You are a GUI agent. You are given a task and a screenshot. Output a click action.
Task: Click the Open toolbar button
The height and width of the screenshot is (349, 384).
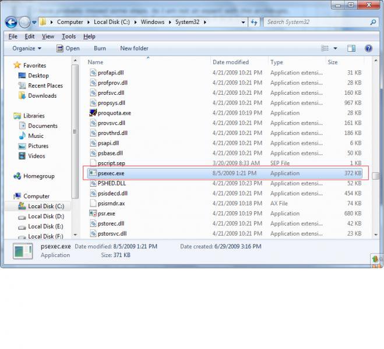tap(68, 48)
